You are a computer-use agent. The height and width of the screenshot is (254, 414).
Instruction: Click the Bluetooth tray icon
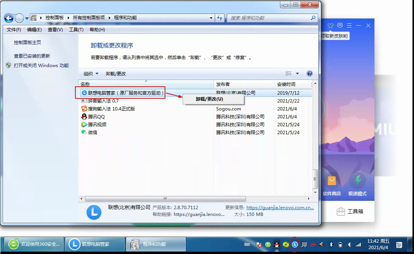coord(331,245)
